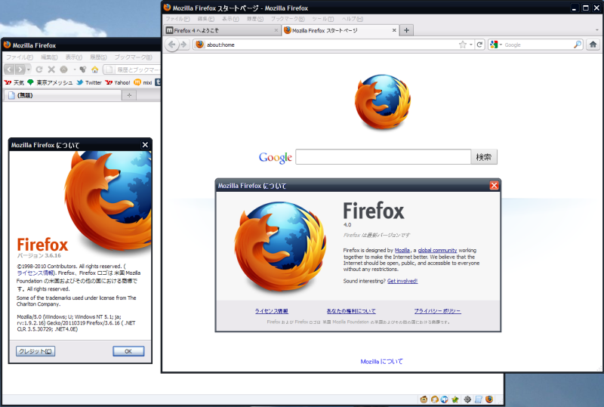This screenshot has width=604, height=407.
Task: Open 表示 menu in Firefox 4 window
Action: click(x=230, y=19)
